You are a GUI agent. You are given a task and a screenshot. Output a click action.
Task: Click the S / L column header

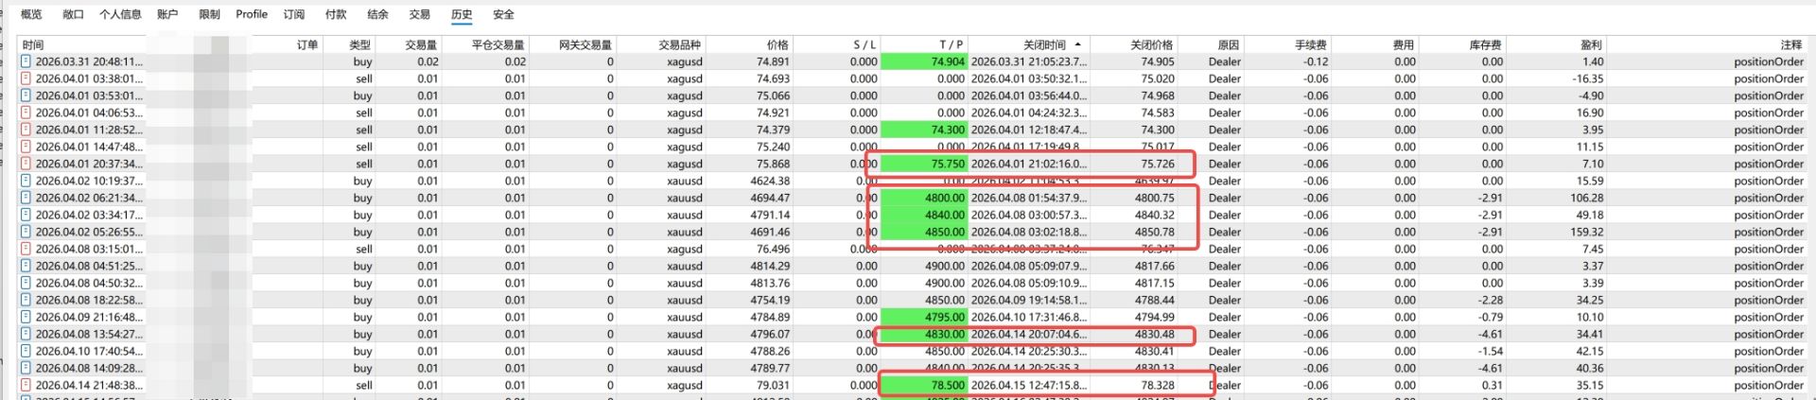[x=864, y=44]
